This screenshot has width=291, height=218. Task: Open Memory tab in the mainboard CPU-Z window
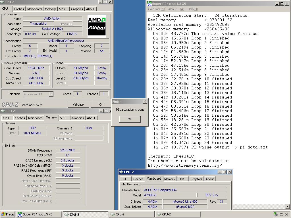(170, 179)
